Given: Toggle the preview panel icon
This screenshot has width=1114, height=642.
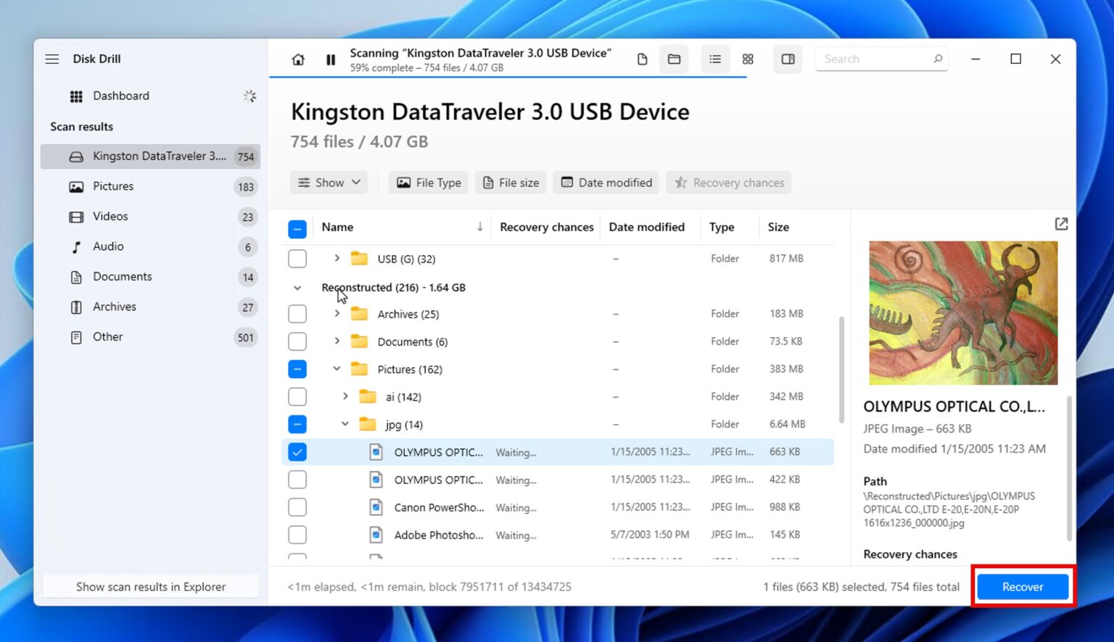Looking at the screenshot, I should click(788, 59).
